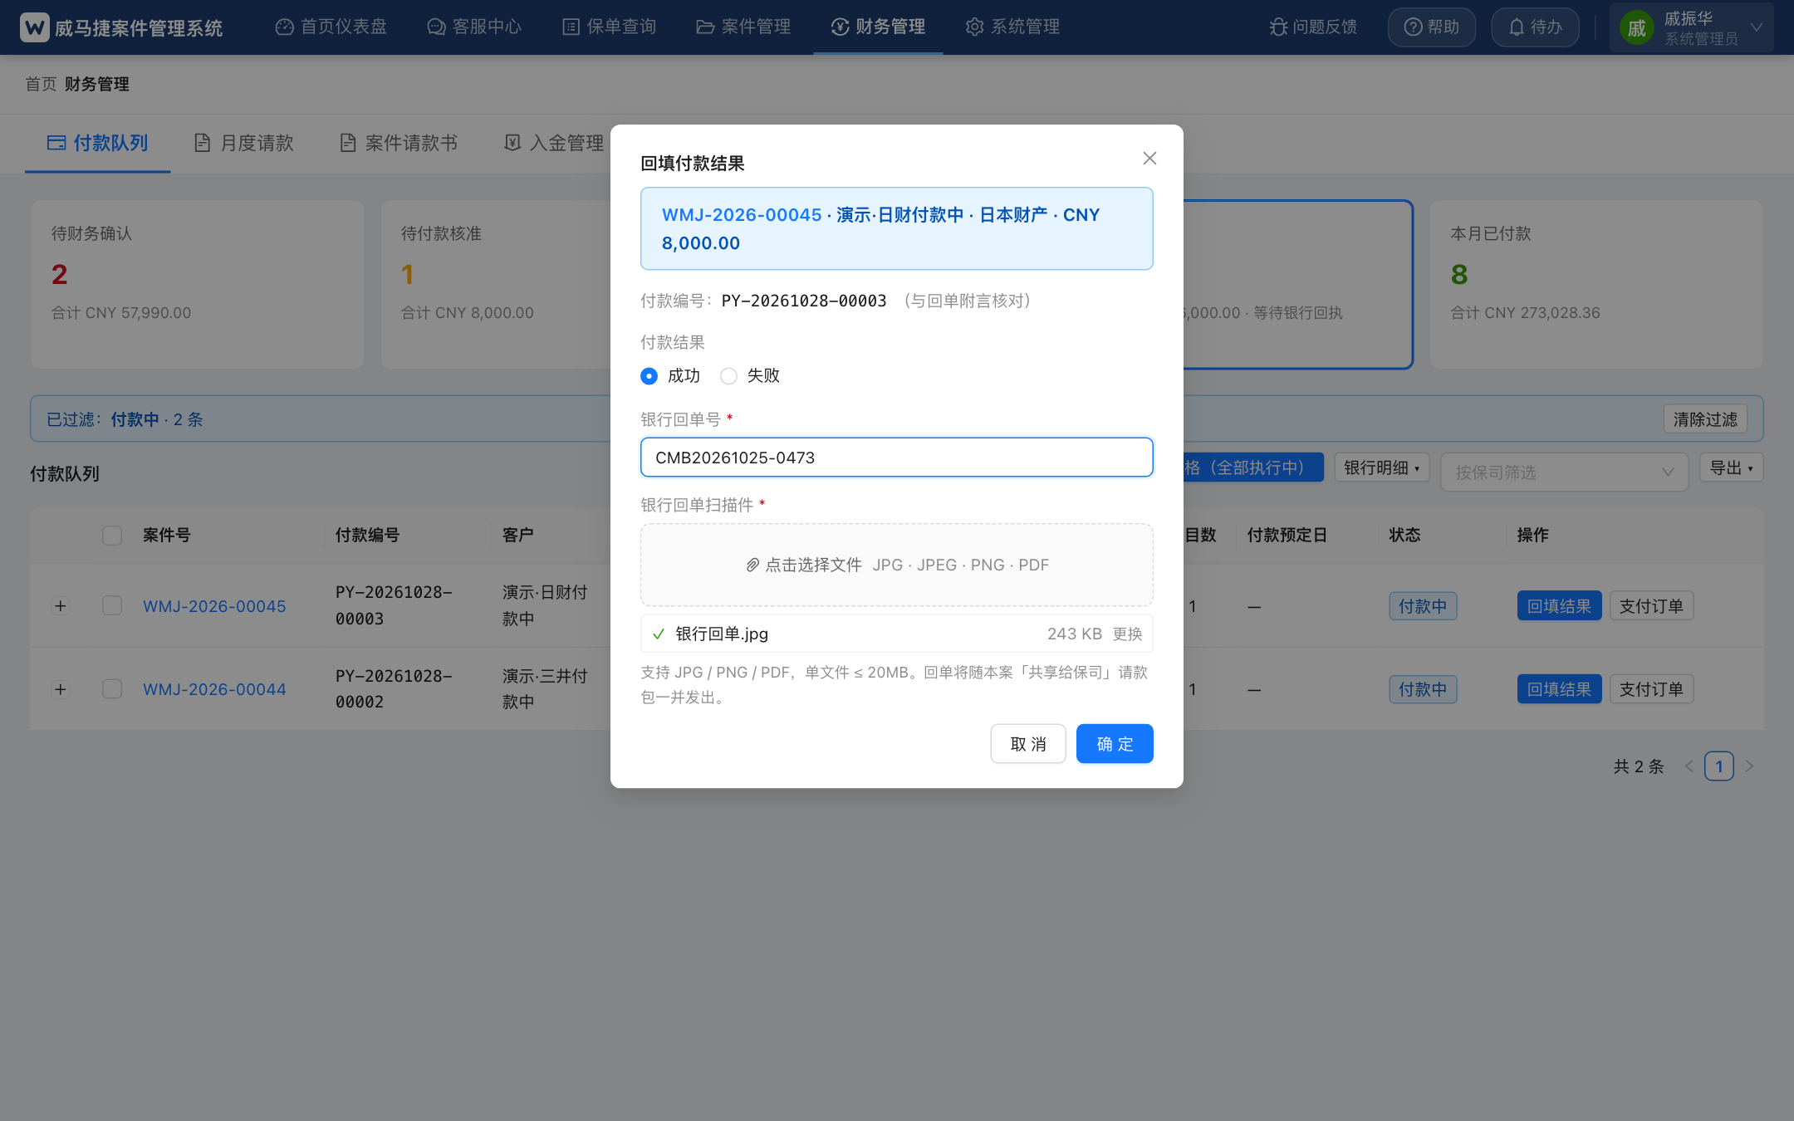Select 财务管理 in top navigation

point(878,27)
